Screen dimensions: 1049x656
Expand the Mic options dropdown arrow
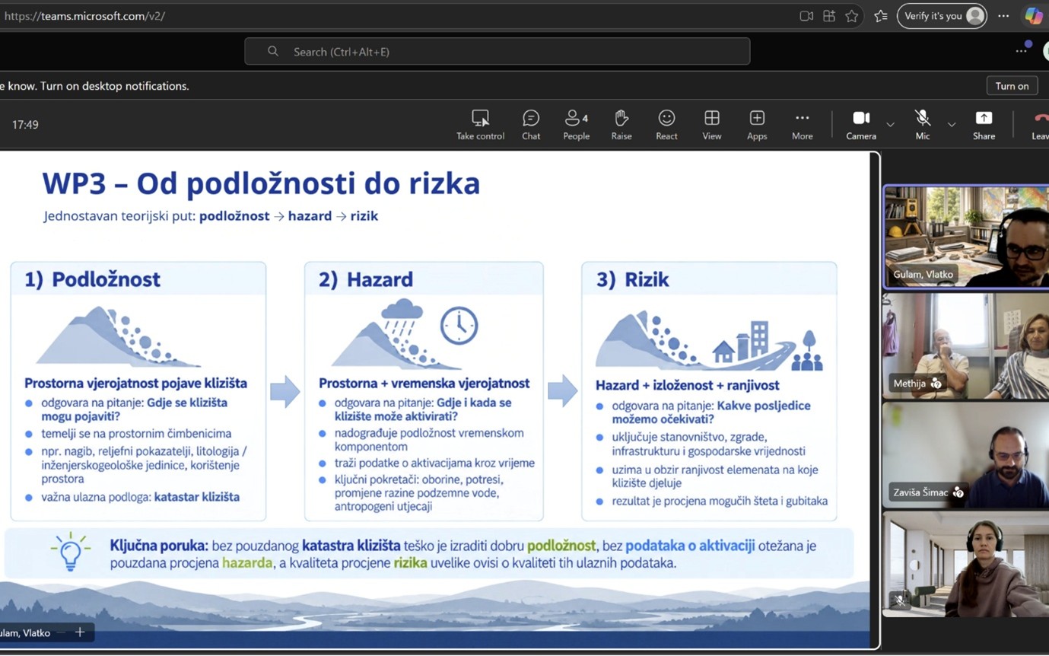coord(951,125)
